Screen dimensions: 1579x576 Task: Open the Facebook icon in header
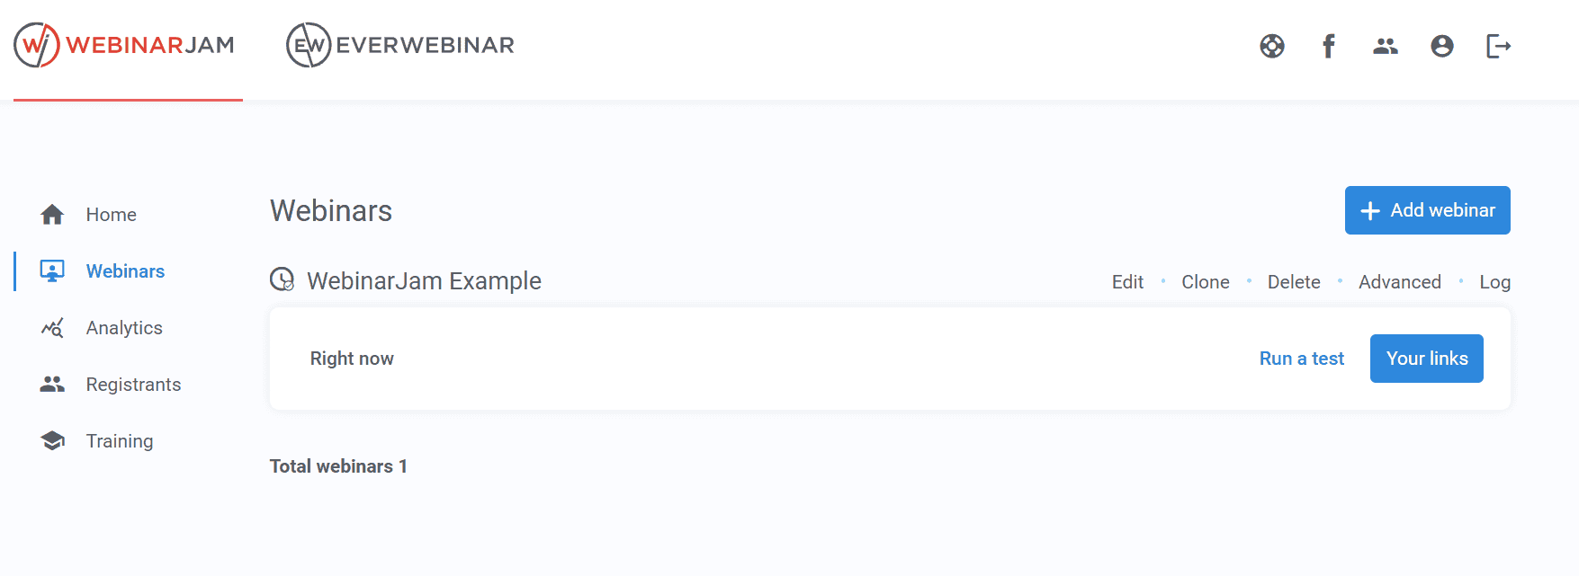1329,46
